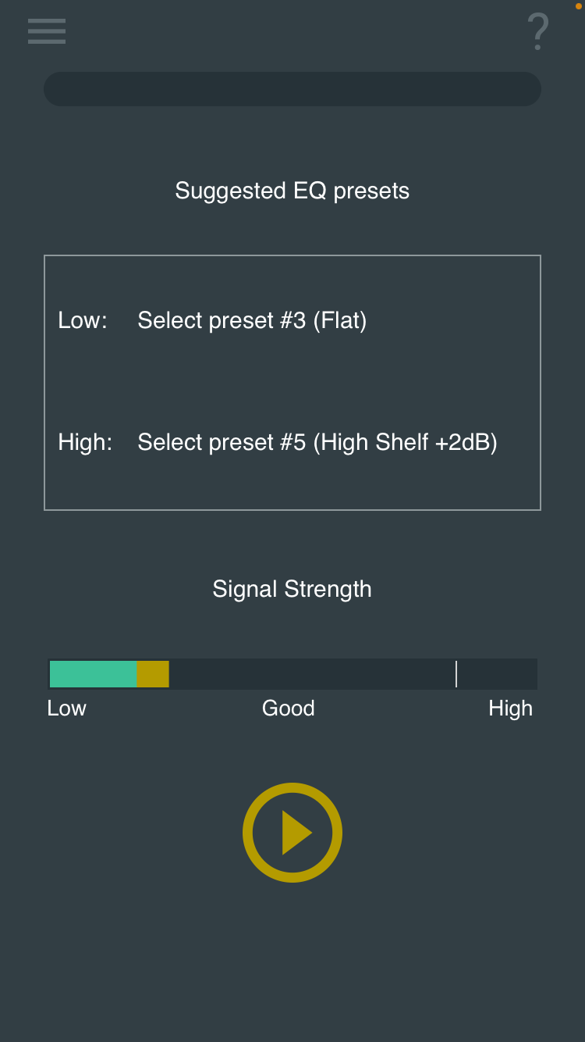Select preset #3 (Flat) for Low

[251, 320]
